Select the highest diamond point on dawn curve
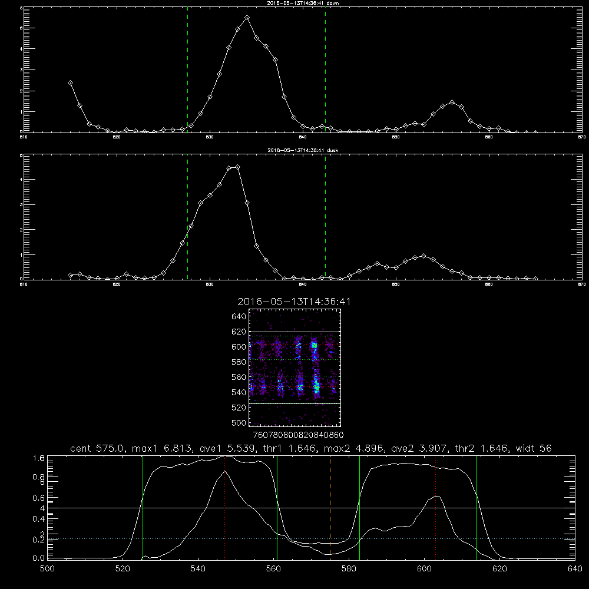 pyautogui.click(x=247, y=17)
